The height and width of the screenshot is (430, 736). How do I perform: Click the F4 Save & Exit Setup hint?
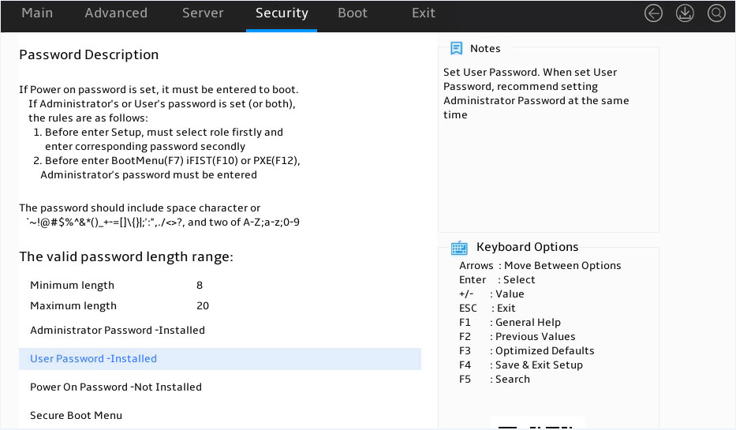click(521, 365)
